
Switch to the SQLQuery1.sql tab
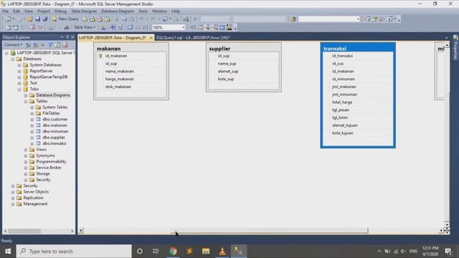point(193,37)
